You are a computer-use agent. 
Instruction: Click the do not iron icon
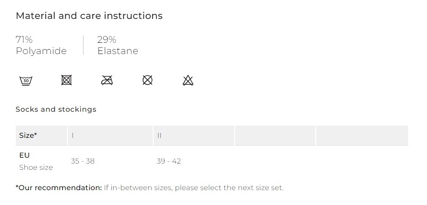(x=107, y=81)
